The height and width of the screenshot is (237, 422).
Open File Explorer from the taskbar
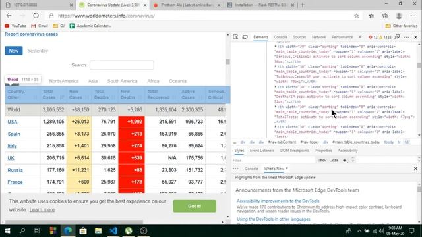click(98, 231)
